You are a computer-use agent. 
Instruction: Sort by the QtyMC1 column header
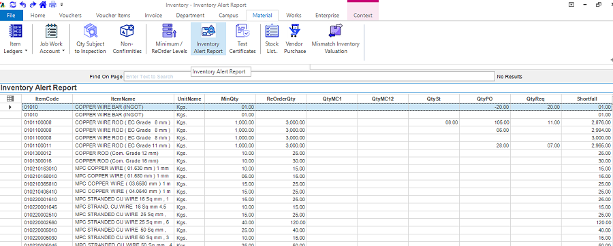pyautogui.click(x=332, y=99)
